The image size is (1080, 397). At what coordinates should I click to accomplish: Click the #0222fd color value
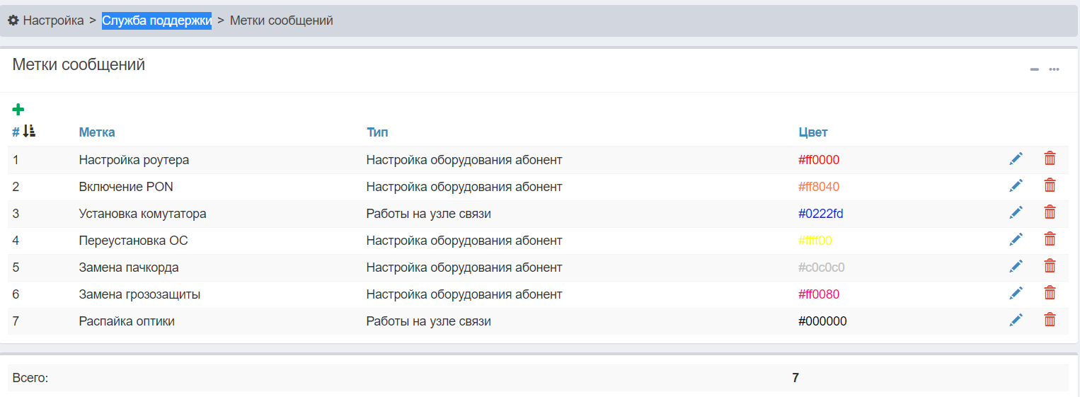820,214
